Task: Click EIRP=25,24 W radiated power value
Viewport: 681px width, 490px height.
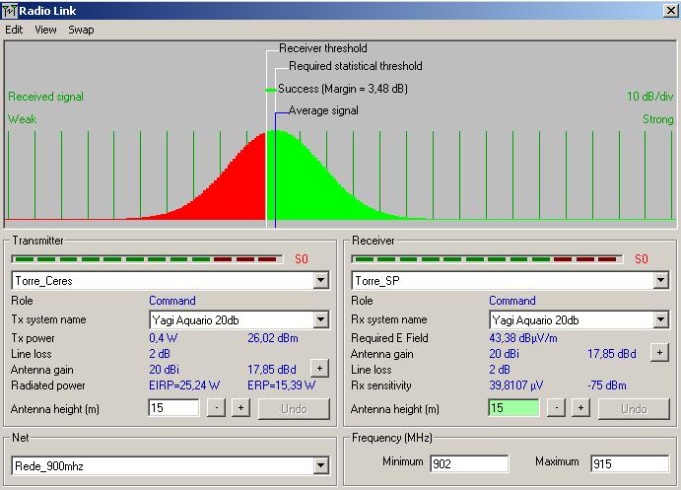Action: [184, 385]
